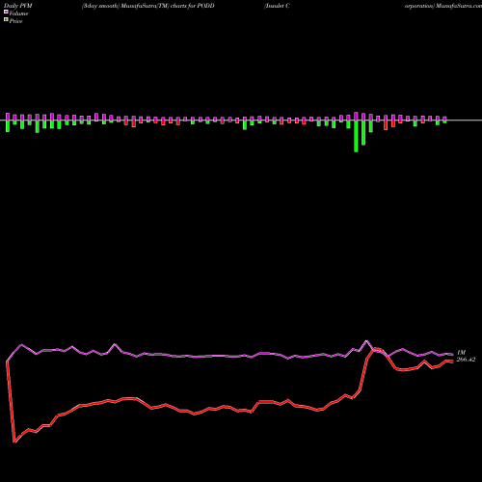
Task: Click the 'Volume' legend label
Action: click(18, 13)
